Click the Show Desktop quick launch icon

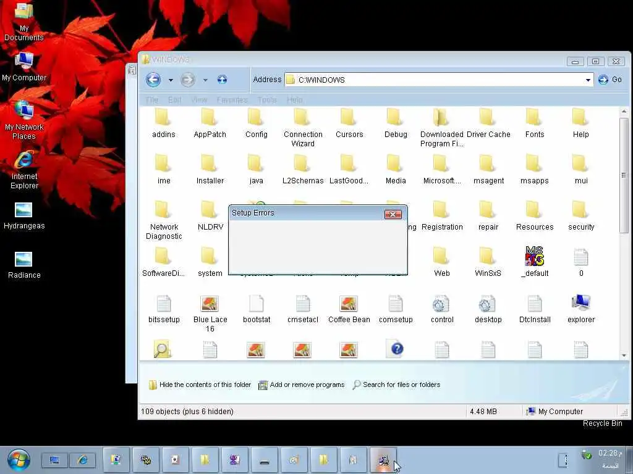tap(54, 460)
